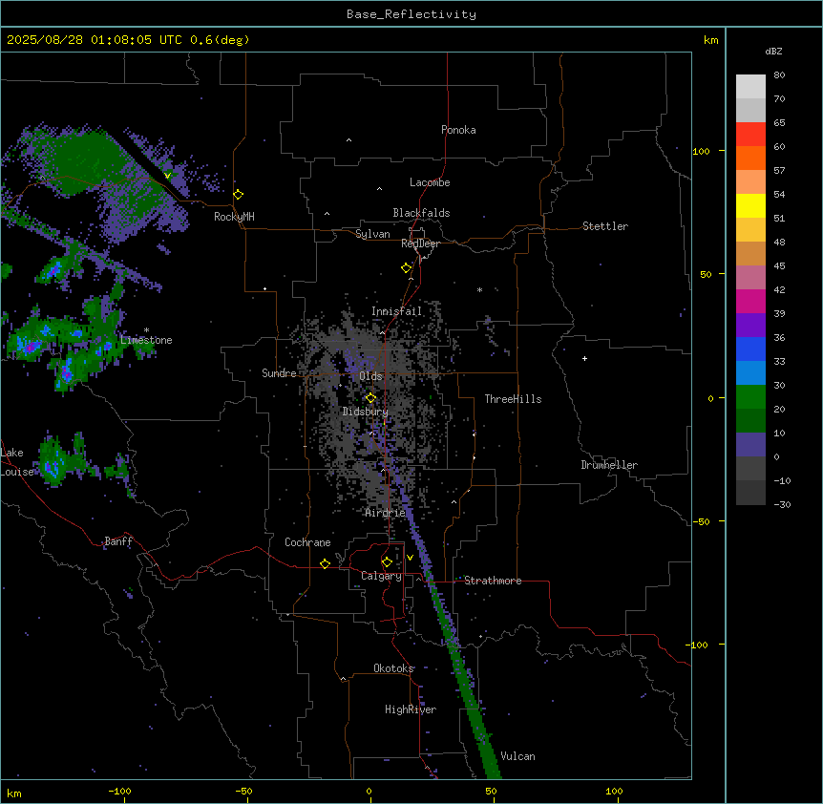The height and width of the screenshot is (804, 823).
Task: Select the Blackfalds label
Action: 421,213
